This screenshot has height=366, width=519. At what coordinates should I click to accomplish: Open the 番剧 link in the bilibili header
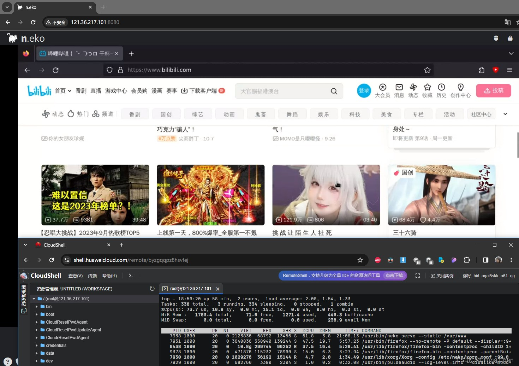81,91
